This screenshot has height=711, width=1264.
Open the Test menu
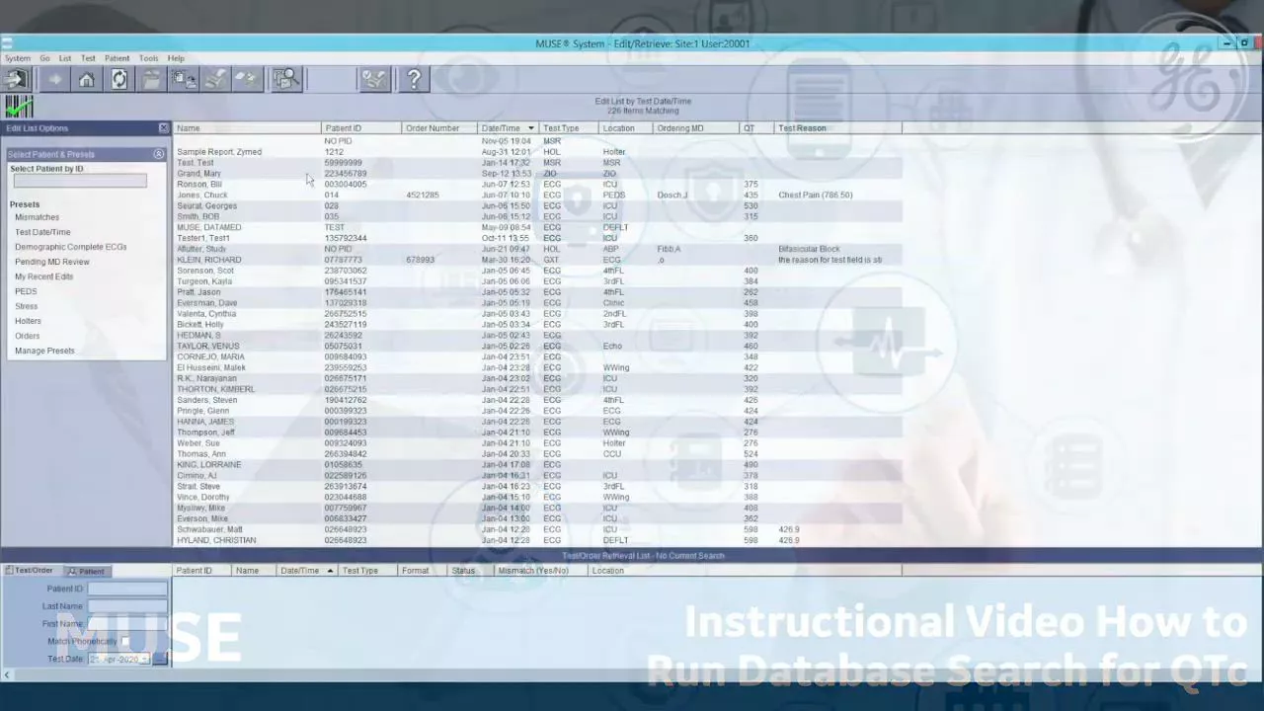(x=88, y=58)
